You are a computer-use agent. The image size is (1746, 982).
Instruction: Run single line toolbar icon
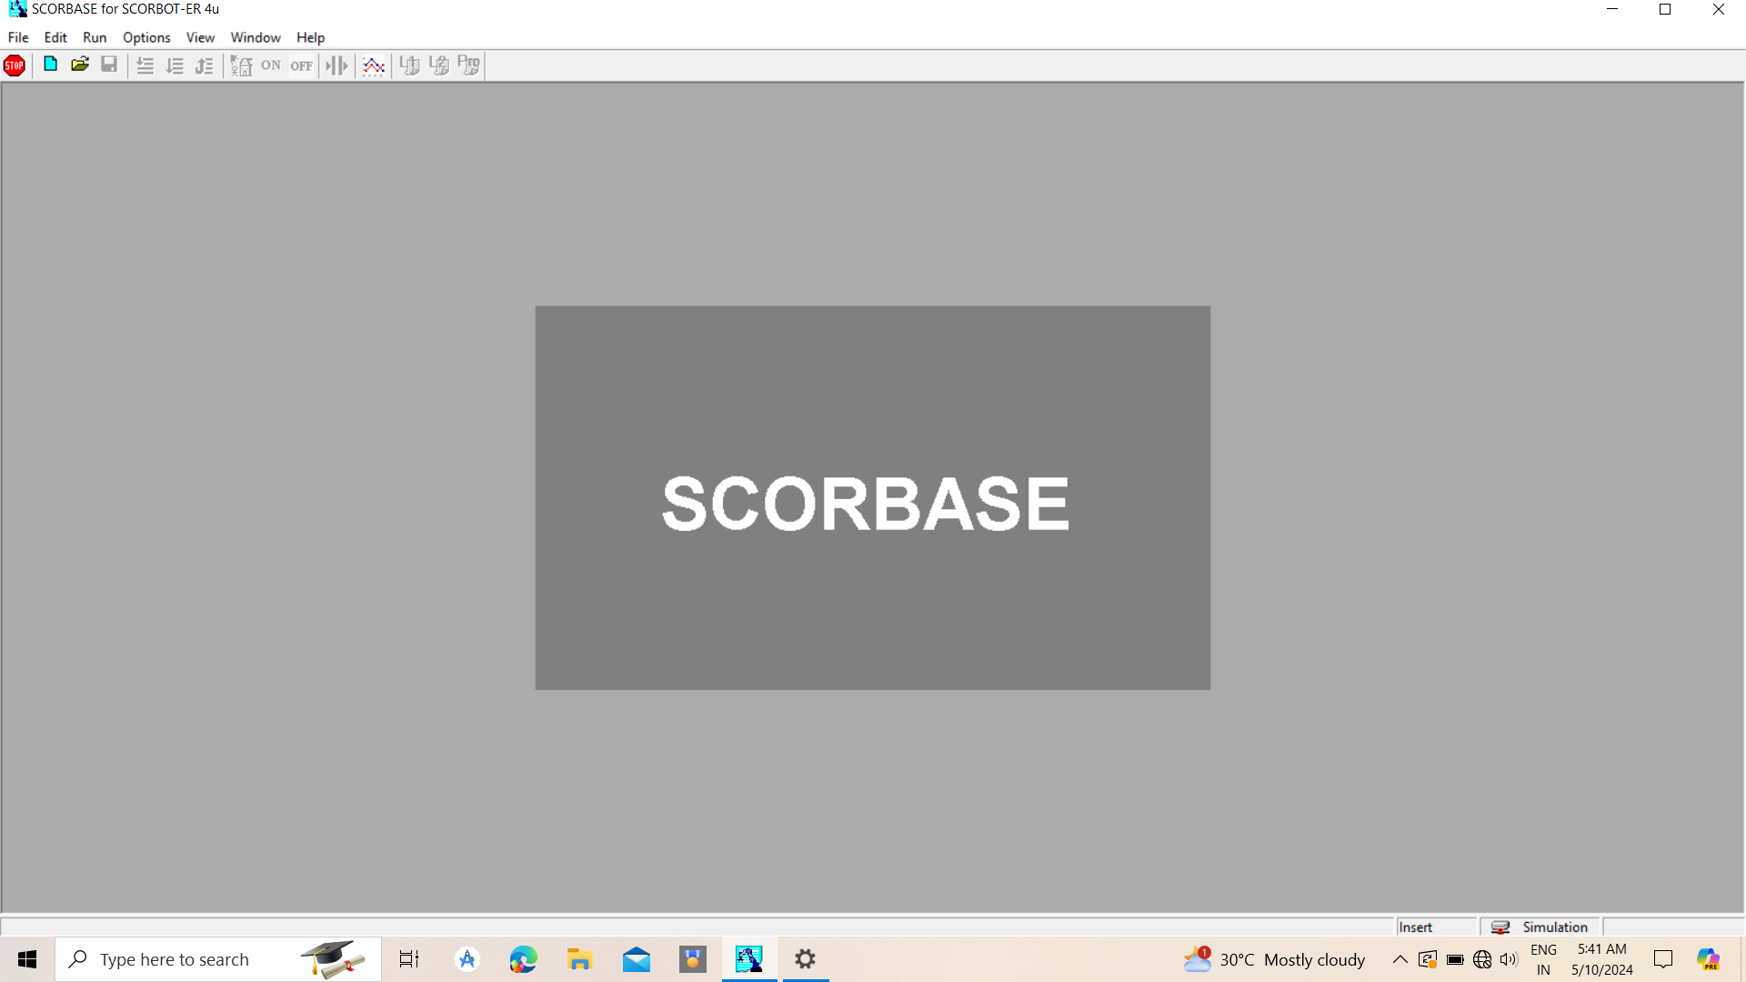click(x=145, y=65)
